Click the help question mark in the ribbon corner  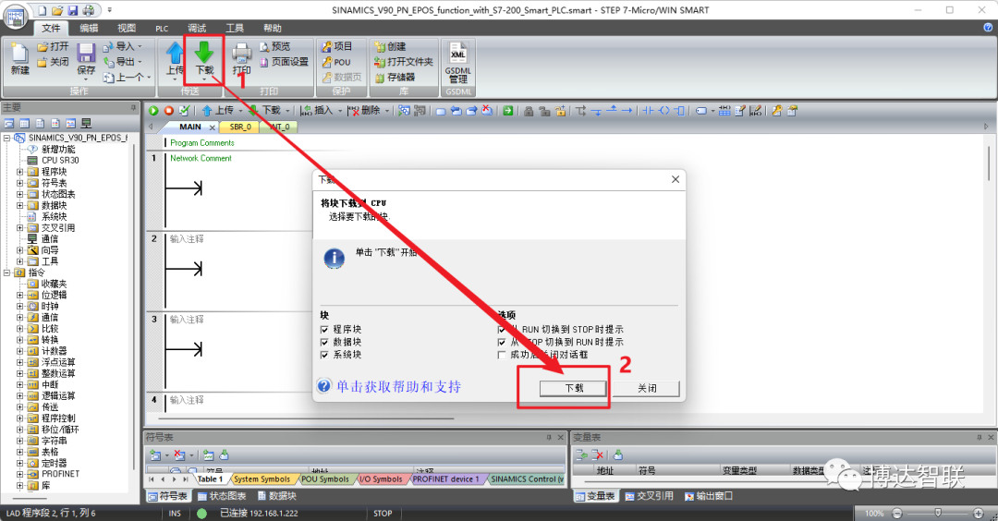[989, 28]
